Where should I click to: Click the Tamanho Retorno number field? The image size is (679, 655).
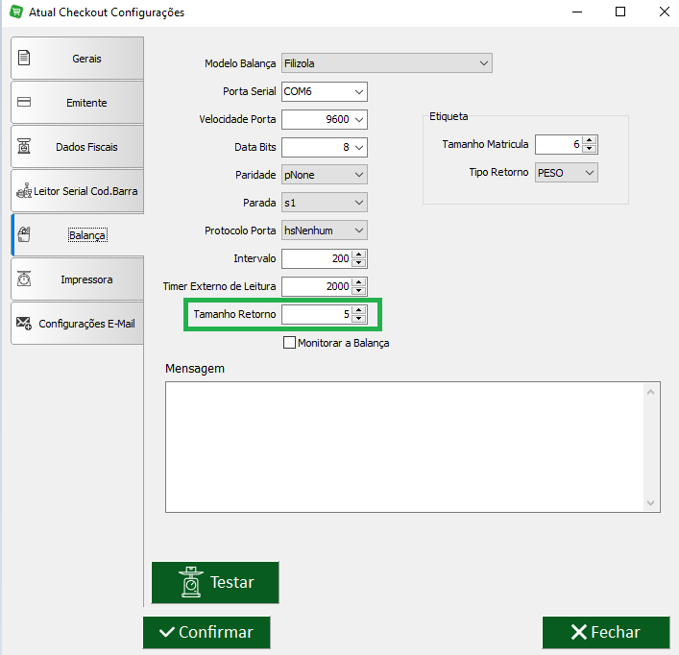pos(317,314)
